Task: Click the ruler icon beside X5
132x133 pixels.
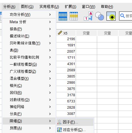Action: click(60, 33)
